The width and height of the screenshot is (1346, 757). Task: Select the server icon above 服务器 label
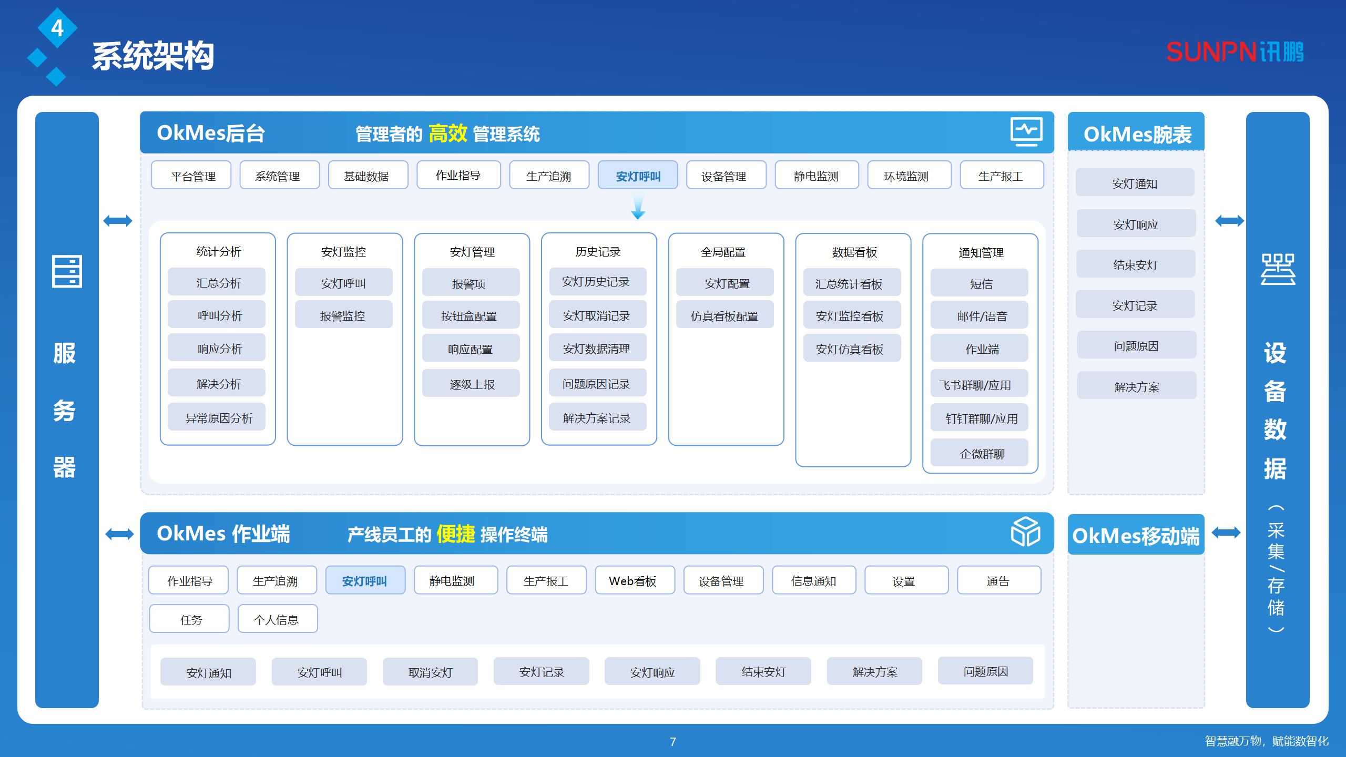[66, 272]
